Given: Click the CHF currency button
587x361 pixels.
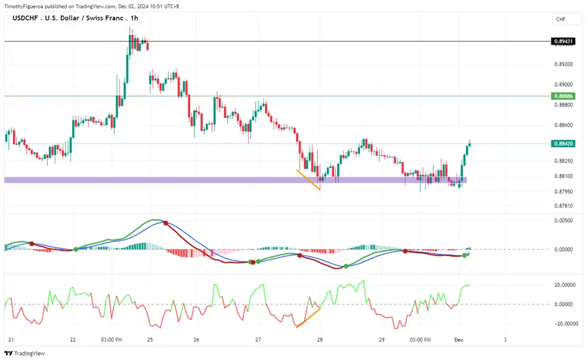Looking at the screenshot, I should [x=566, y=19].
